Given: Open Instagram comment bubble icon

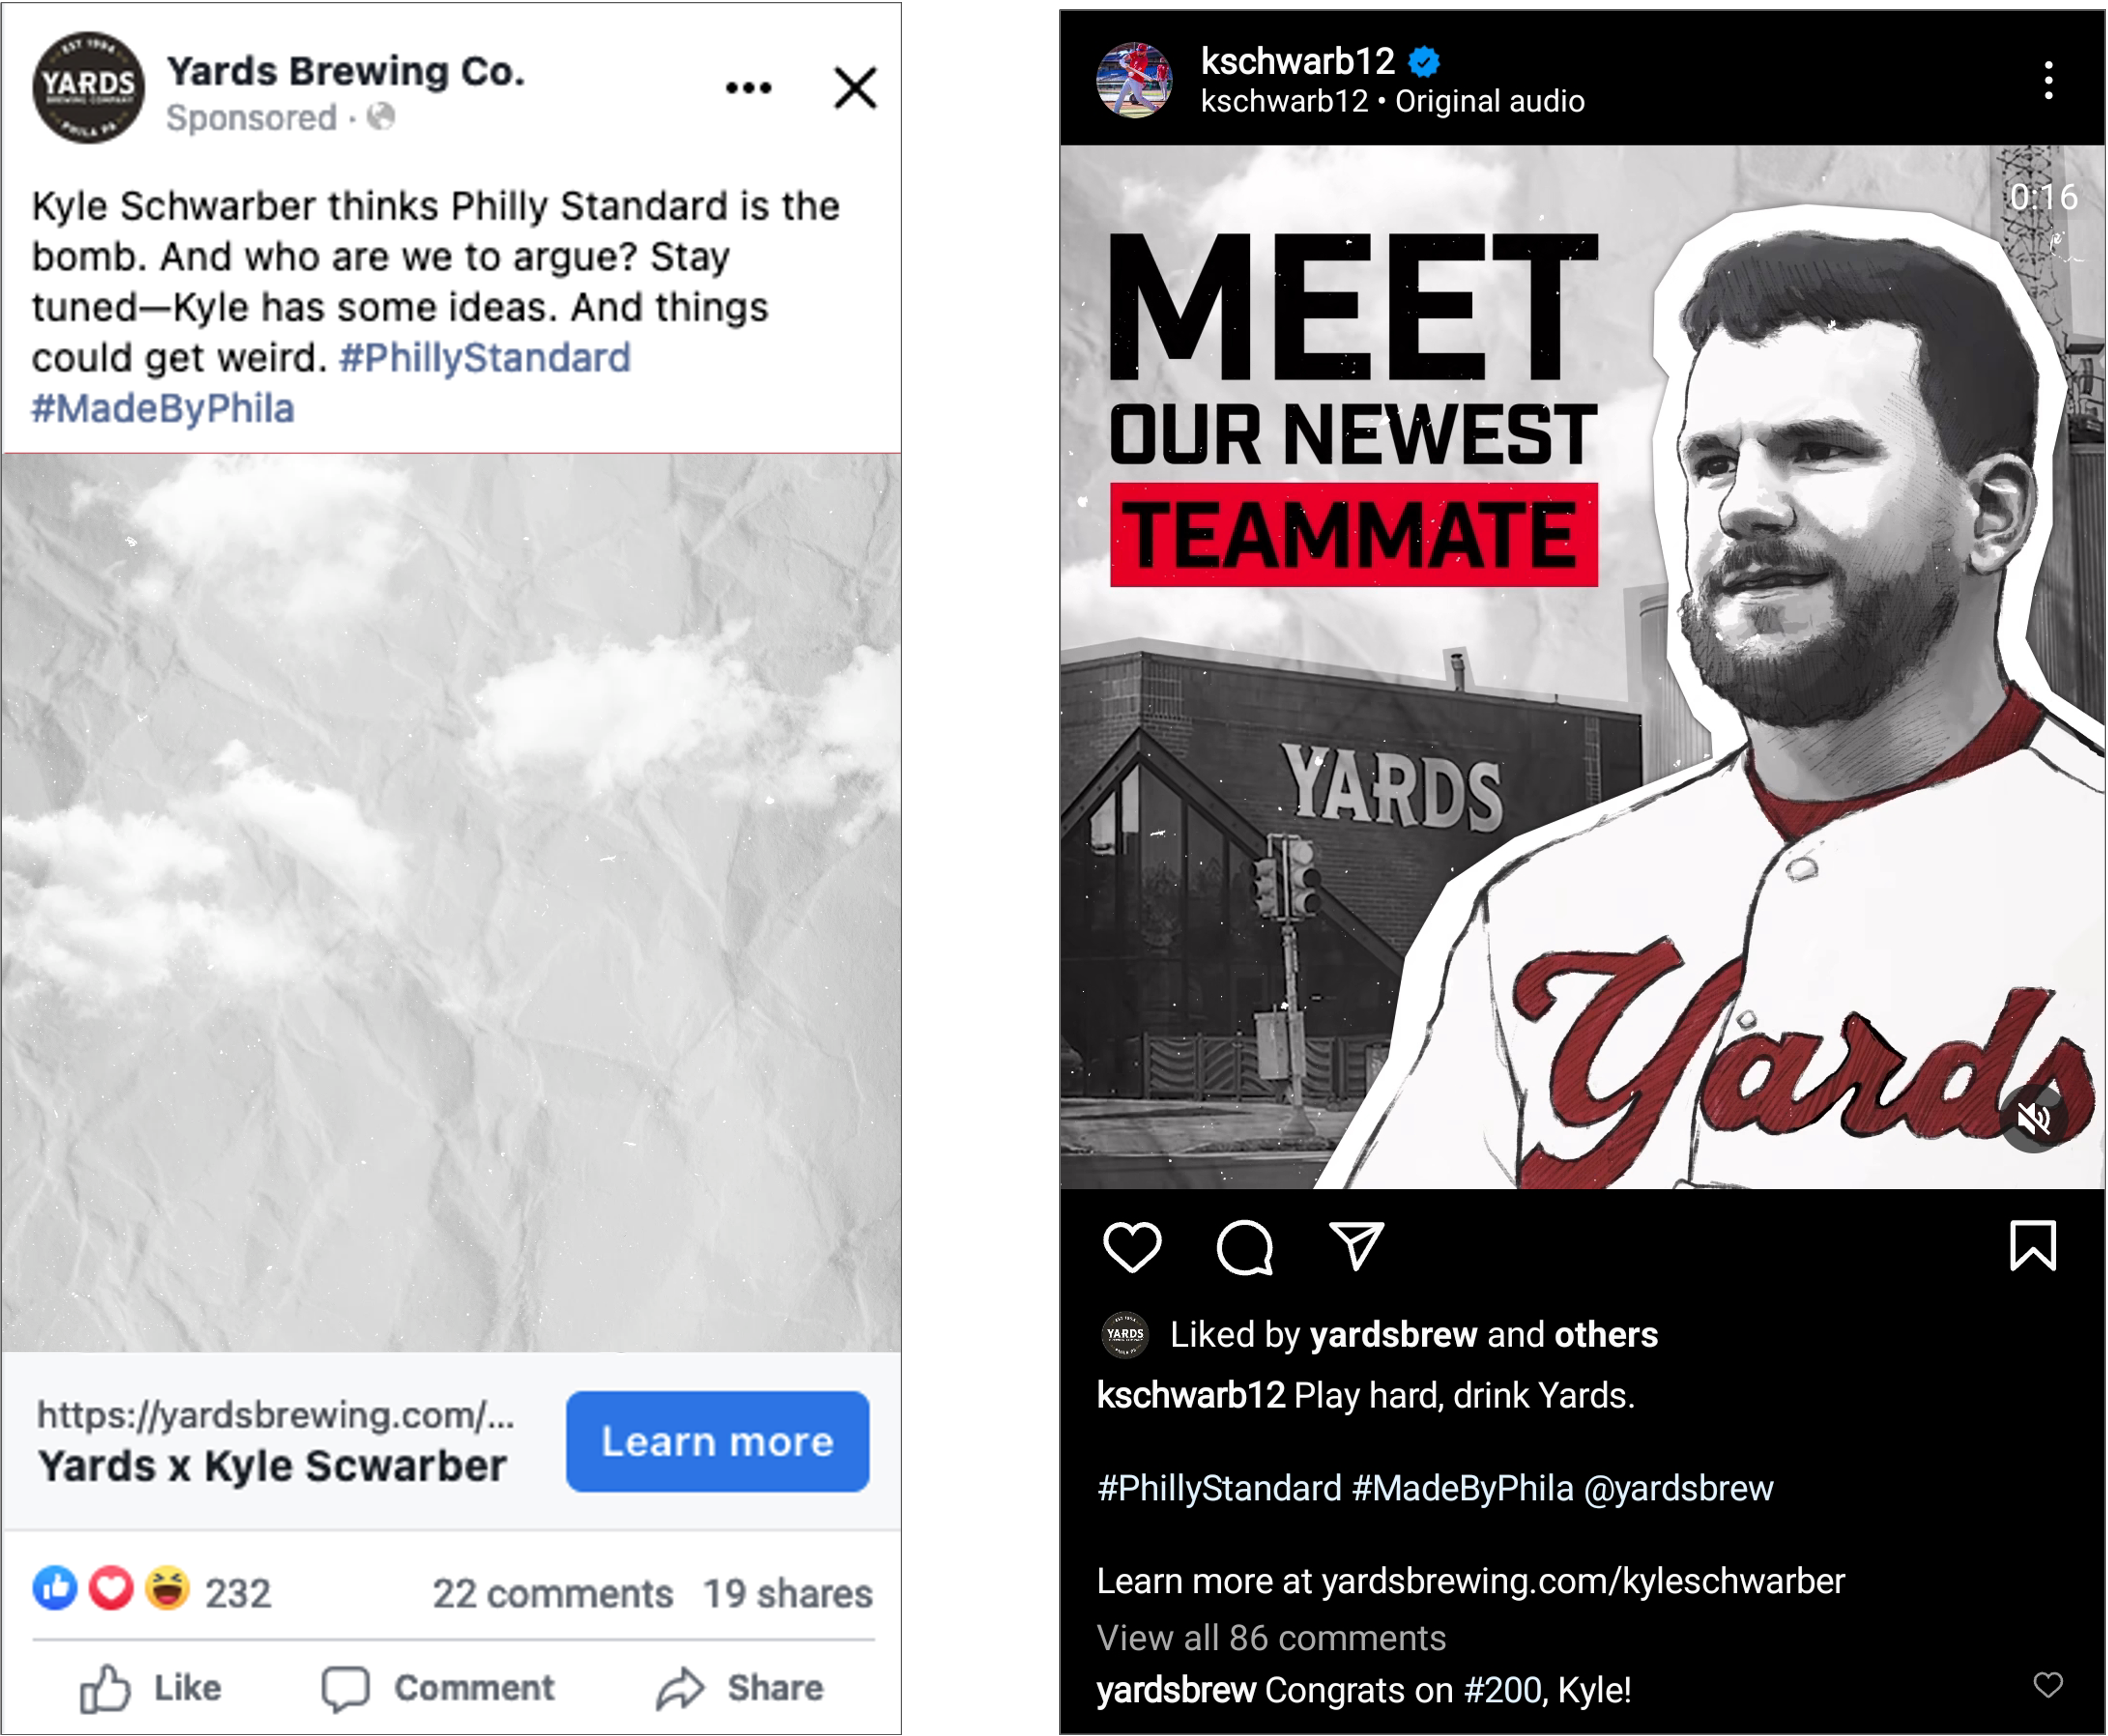Looking at the screenshot, I should pyautogui.click(x=1244, y=1247).
